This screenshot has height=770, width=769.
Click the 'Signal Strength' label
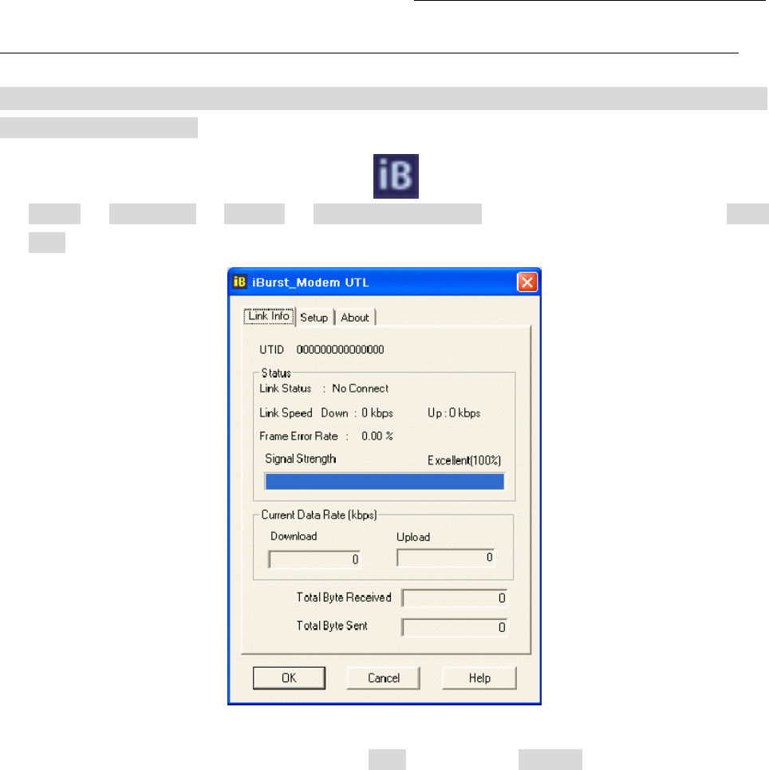(301, 459)
